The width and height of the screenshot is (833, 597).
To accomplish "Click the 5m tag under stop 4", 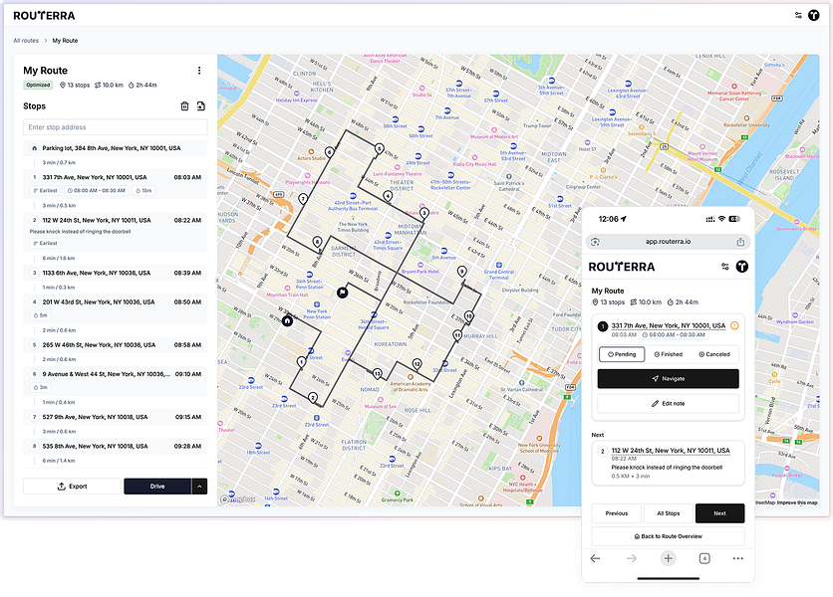I will pos(41,315).
